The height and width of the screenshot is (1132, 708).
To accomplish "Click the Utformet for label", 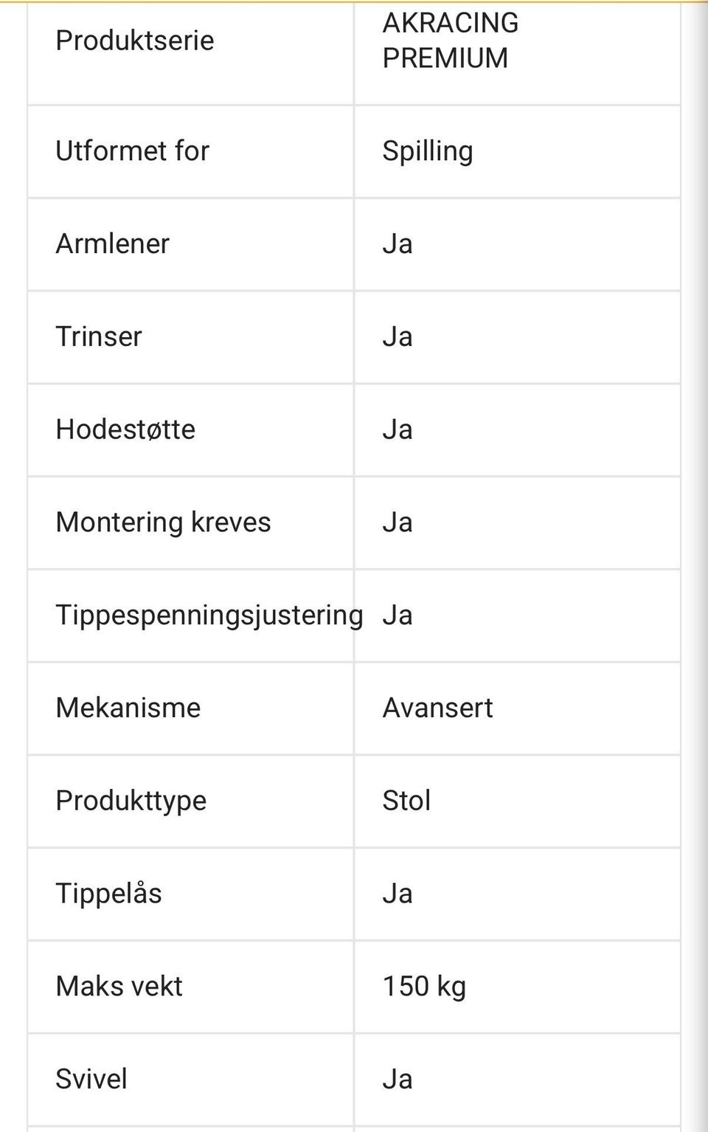I will [133, 151].
